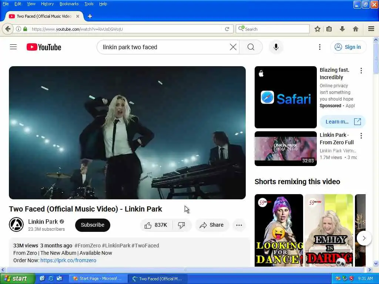Open the History menu
This screenshot has width=379, height=284.
pyautogui.click(x=47, y=4)
